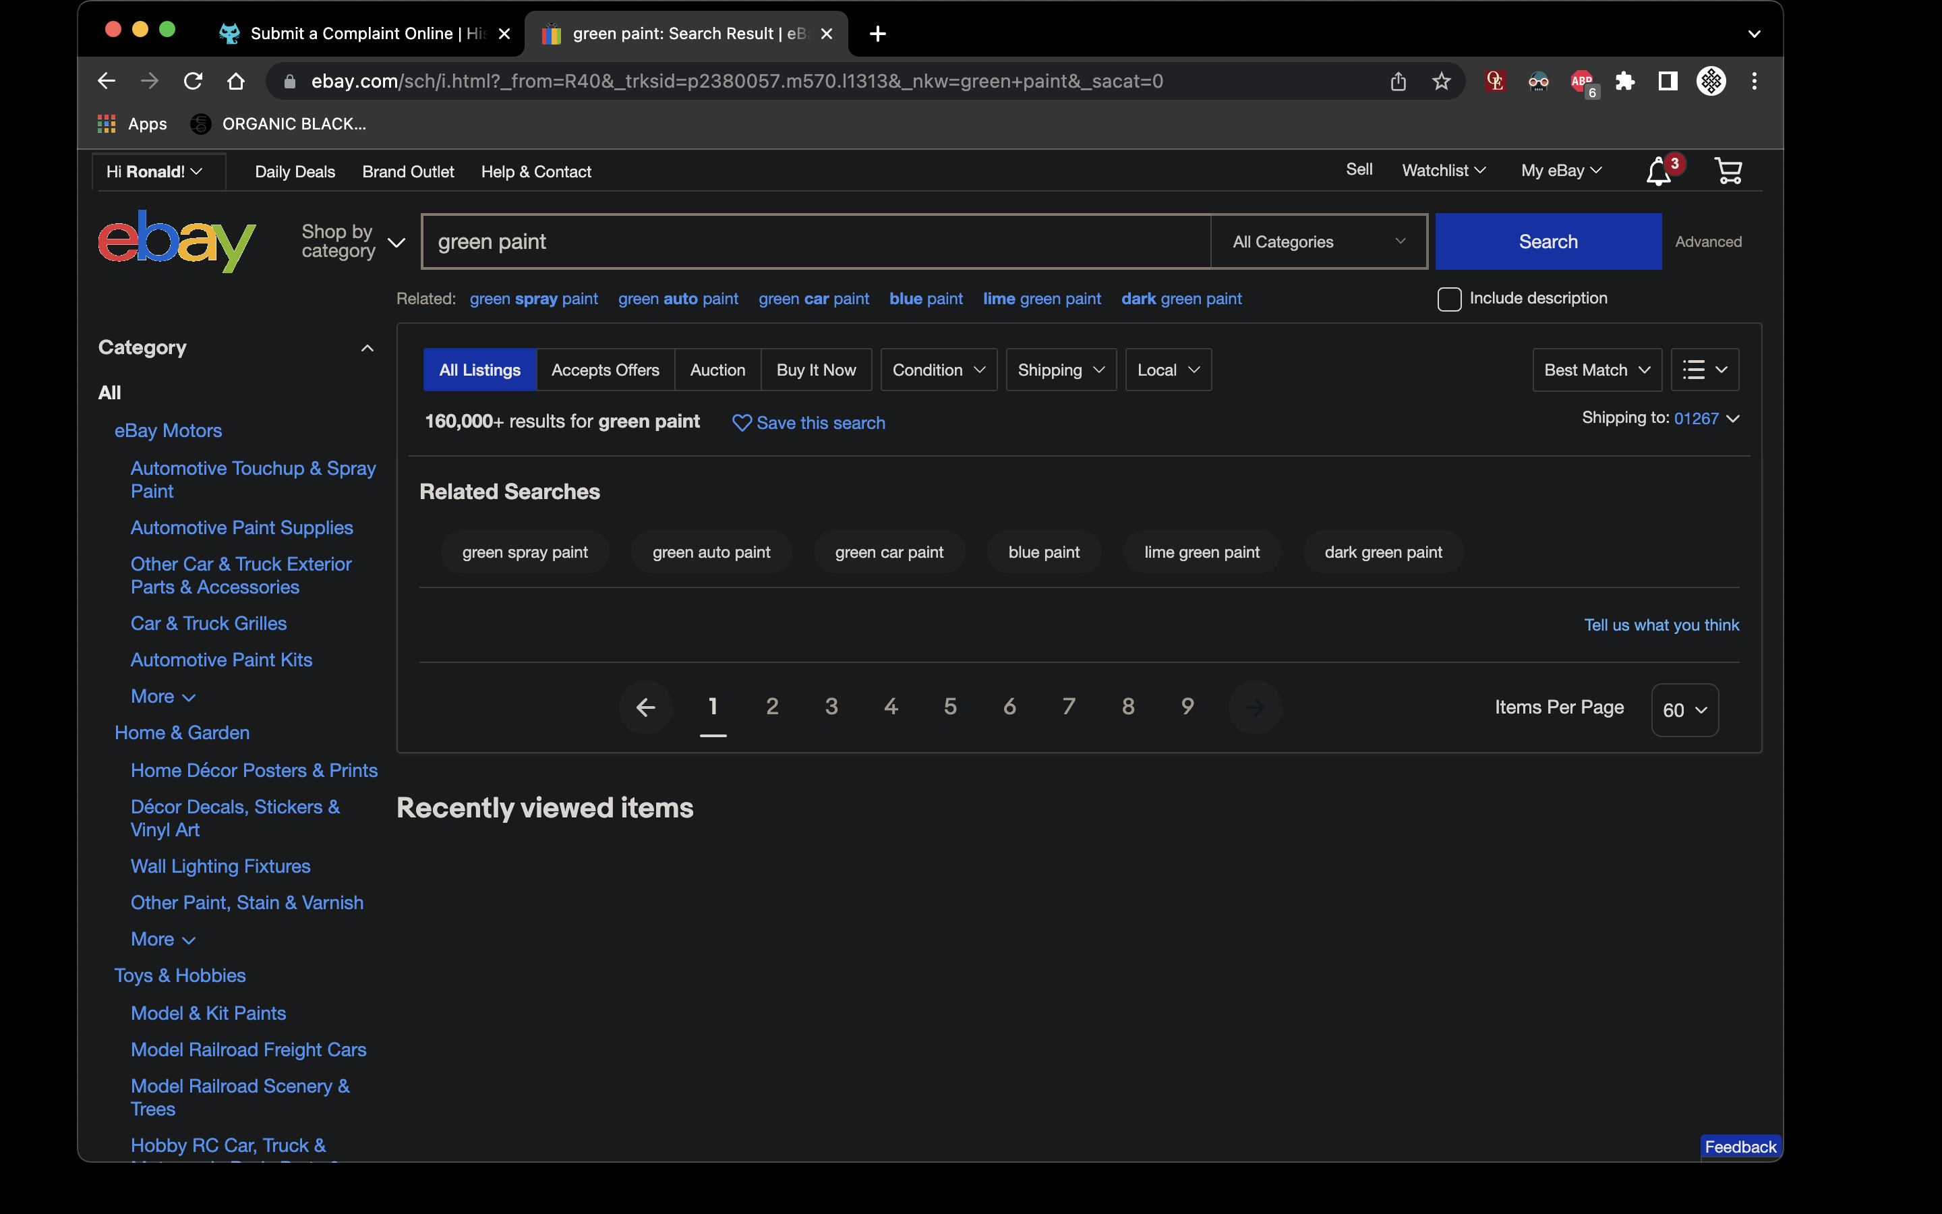Click the blue Search button

[1547, 241]
